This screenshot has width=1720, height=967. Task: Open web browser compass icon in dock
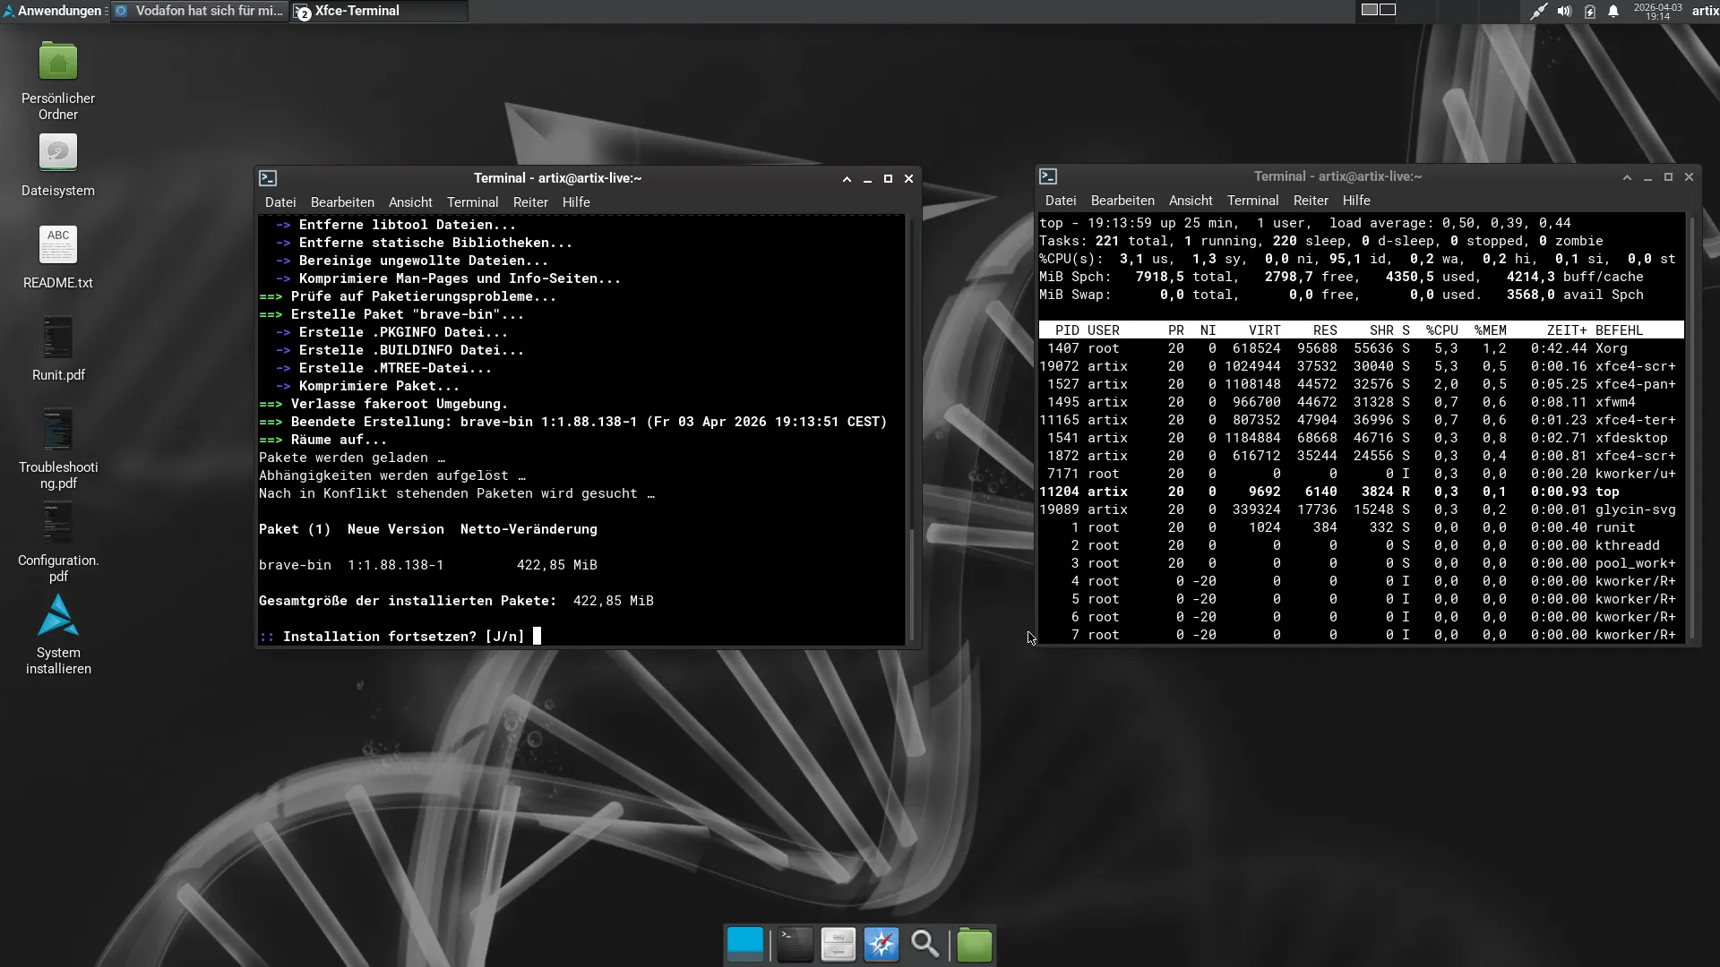[x=881, y=945]
